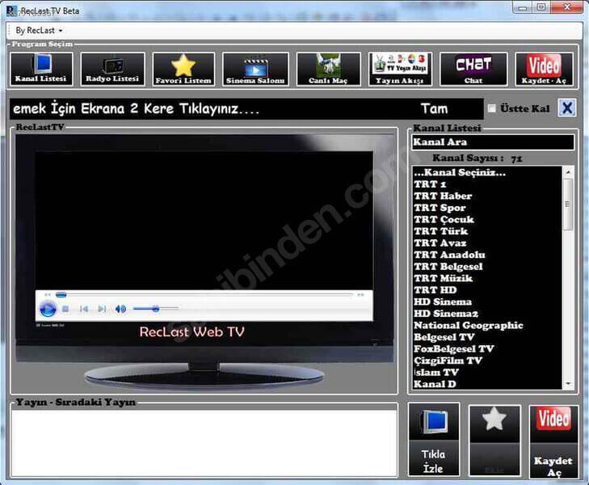Click the rewind arrows on seek bar
The width and height of the screenshot is (589, 485).
(48, 295)
